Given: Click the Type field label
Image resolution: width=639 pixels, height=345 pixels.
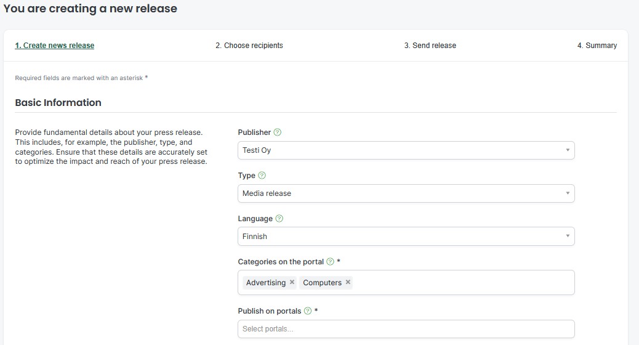Looking at the screenshot, I should coord(247,176).
